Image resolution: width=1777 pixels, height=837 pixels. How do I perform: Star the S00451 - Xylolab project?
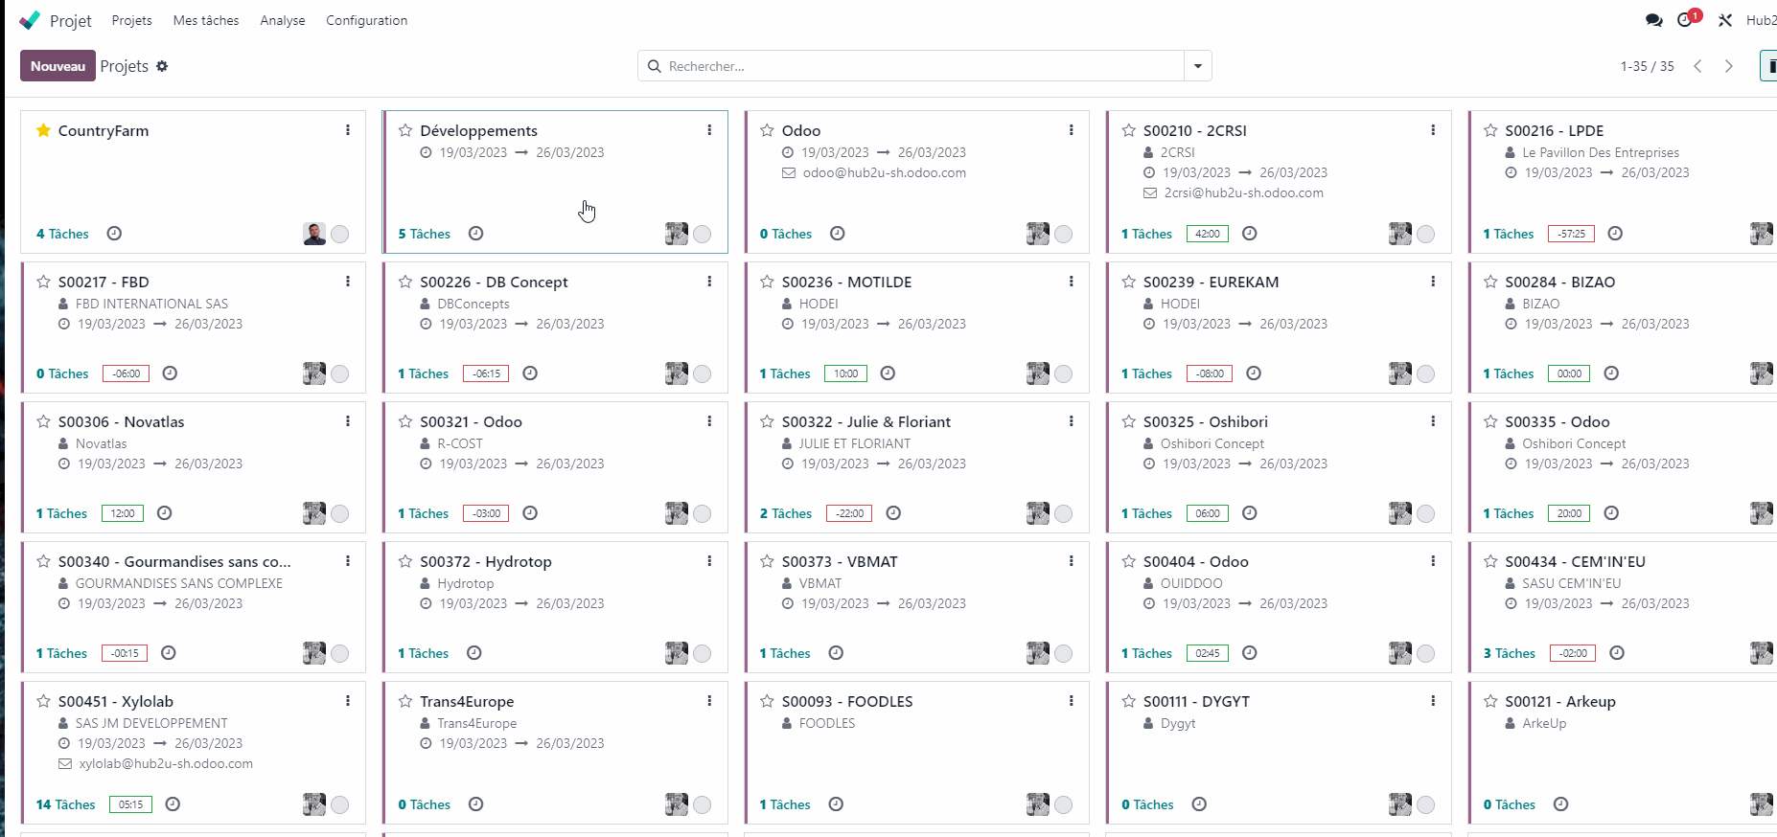(x=43, y=701)
